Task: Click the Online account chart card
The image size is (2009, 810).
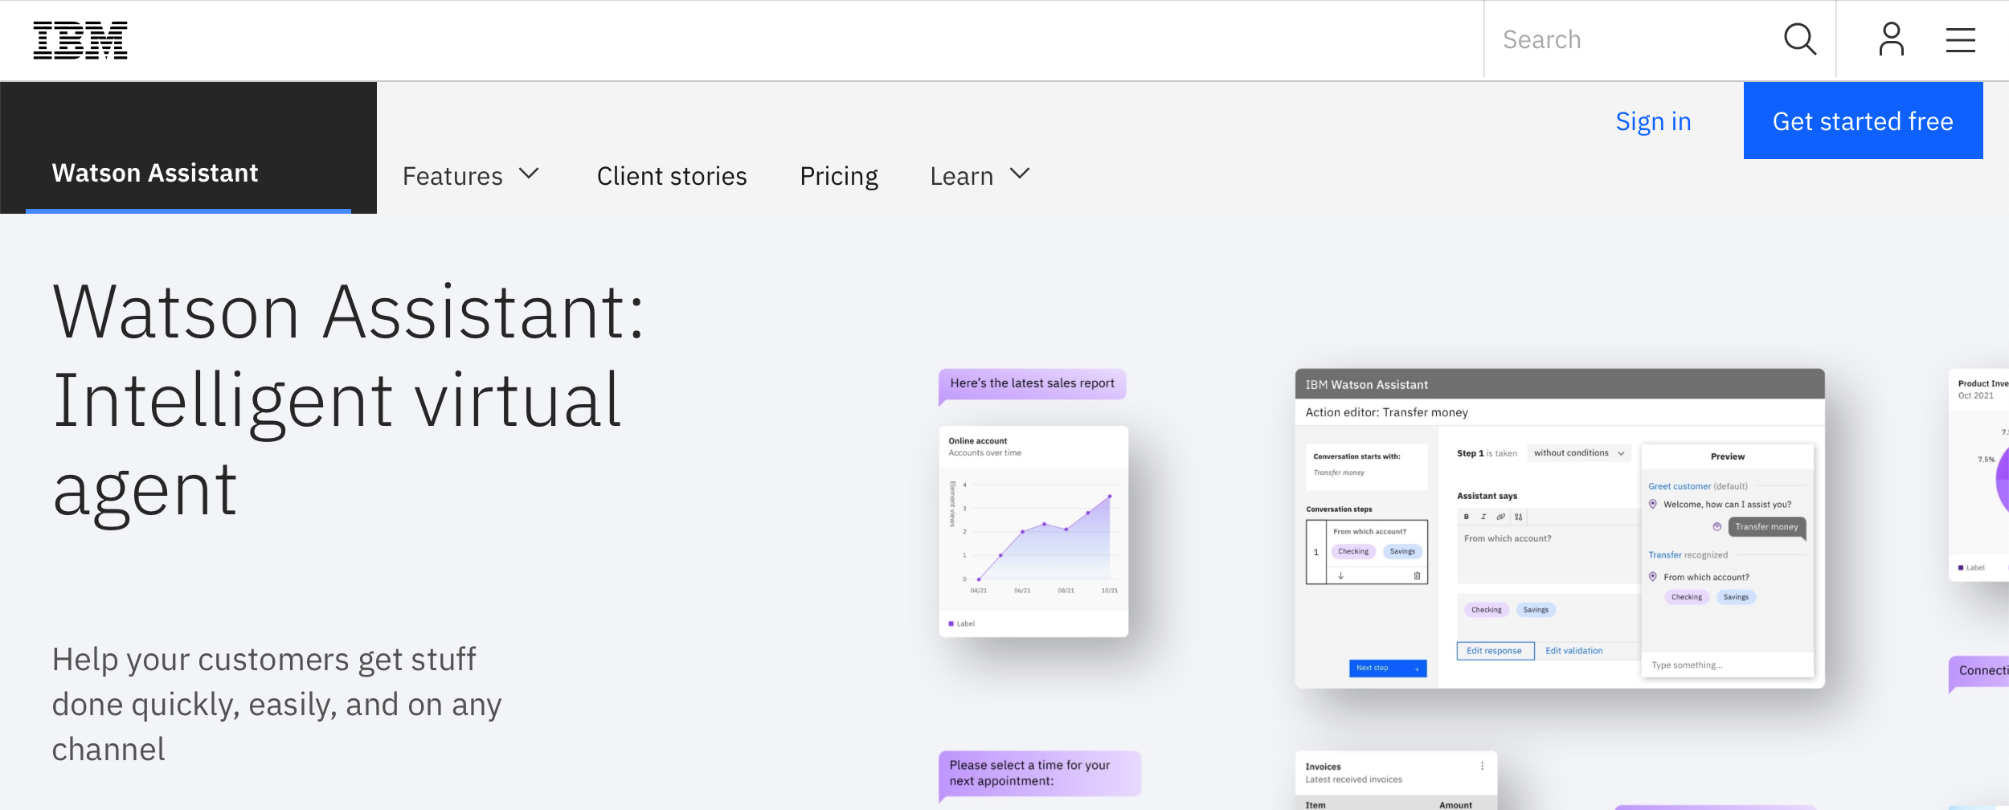Action: (x=1033, y=531)
